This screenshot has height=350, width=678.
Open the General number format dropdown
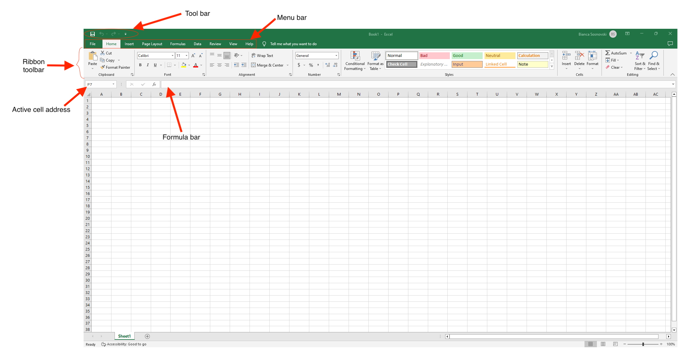tap(336, 55)
